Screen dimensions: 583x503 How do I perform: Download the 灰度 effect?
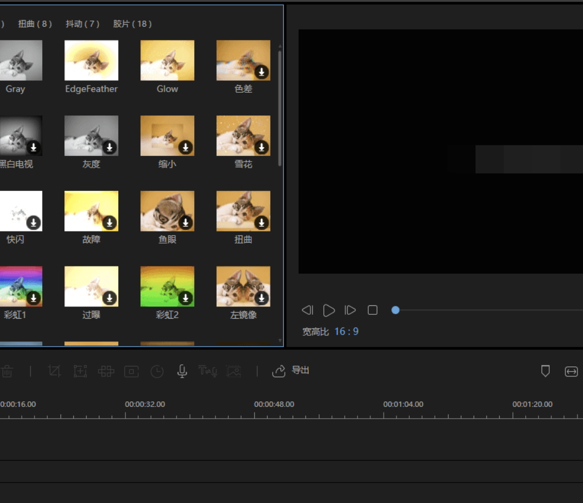point(110,147)
